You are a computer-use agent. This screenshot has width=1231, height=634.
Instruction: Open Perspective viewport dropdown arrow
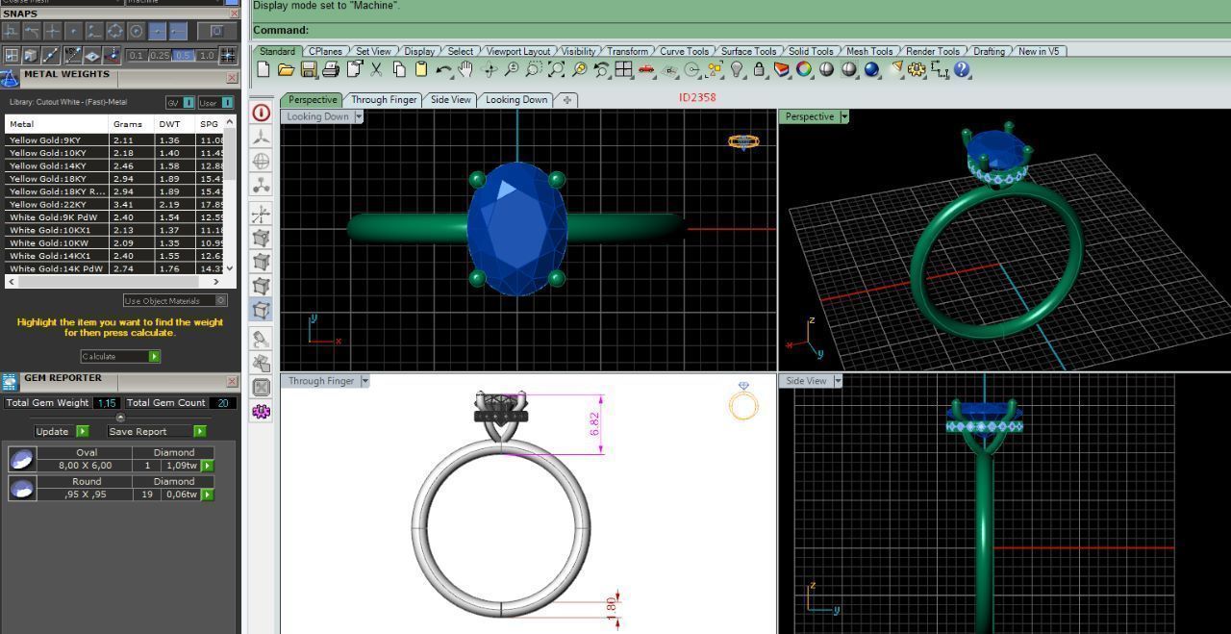point(843,116)
